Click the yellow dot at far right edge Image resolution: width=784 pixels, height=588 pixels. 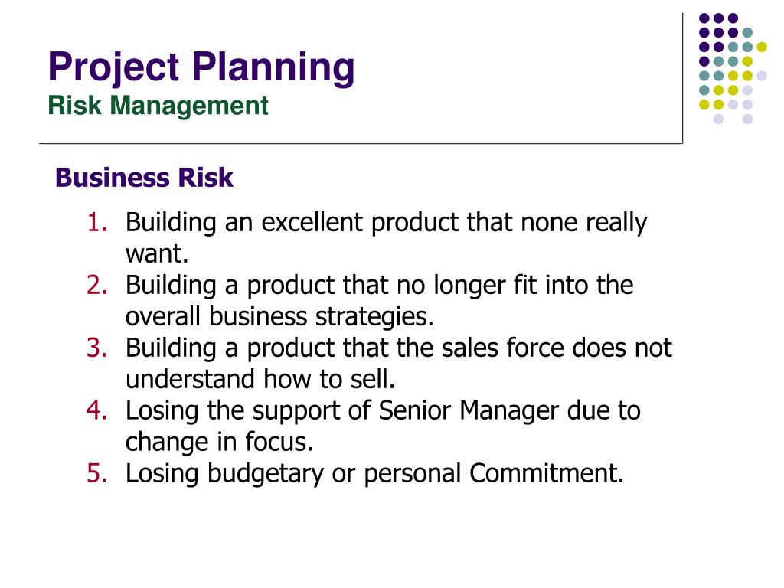pos(762,47)
